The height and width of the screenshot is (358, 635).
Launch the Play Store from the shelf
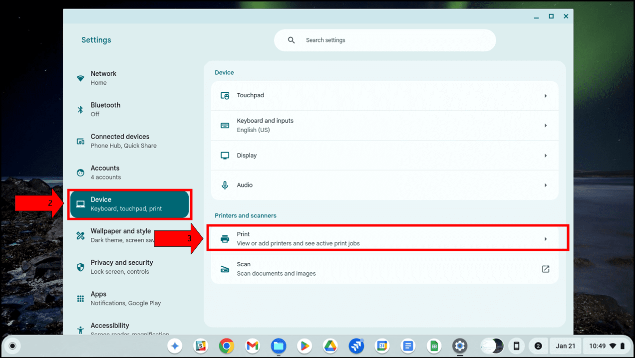click(x=305, y=346)
